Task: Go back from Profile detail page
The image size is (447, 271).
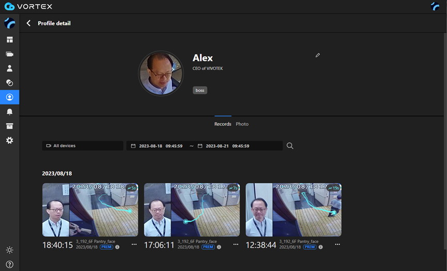Action: [28, 23]
